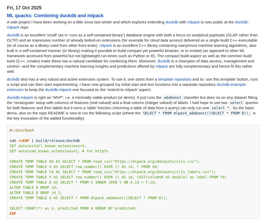Click 'ALTER TABLE D DROP id_1;' line
The height and width of the screenshot is (221, 265).
pyautogui.click(x=36, y=193)
